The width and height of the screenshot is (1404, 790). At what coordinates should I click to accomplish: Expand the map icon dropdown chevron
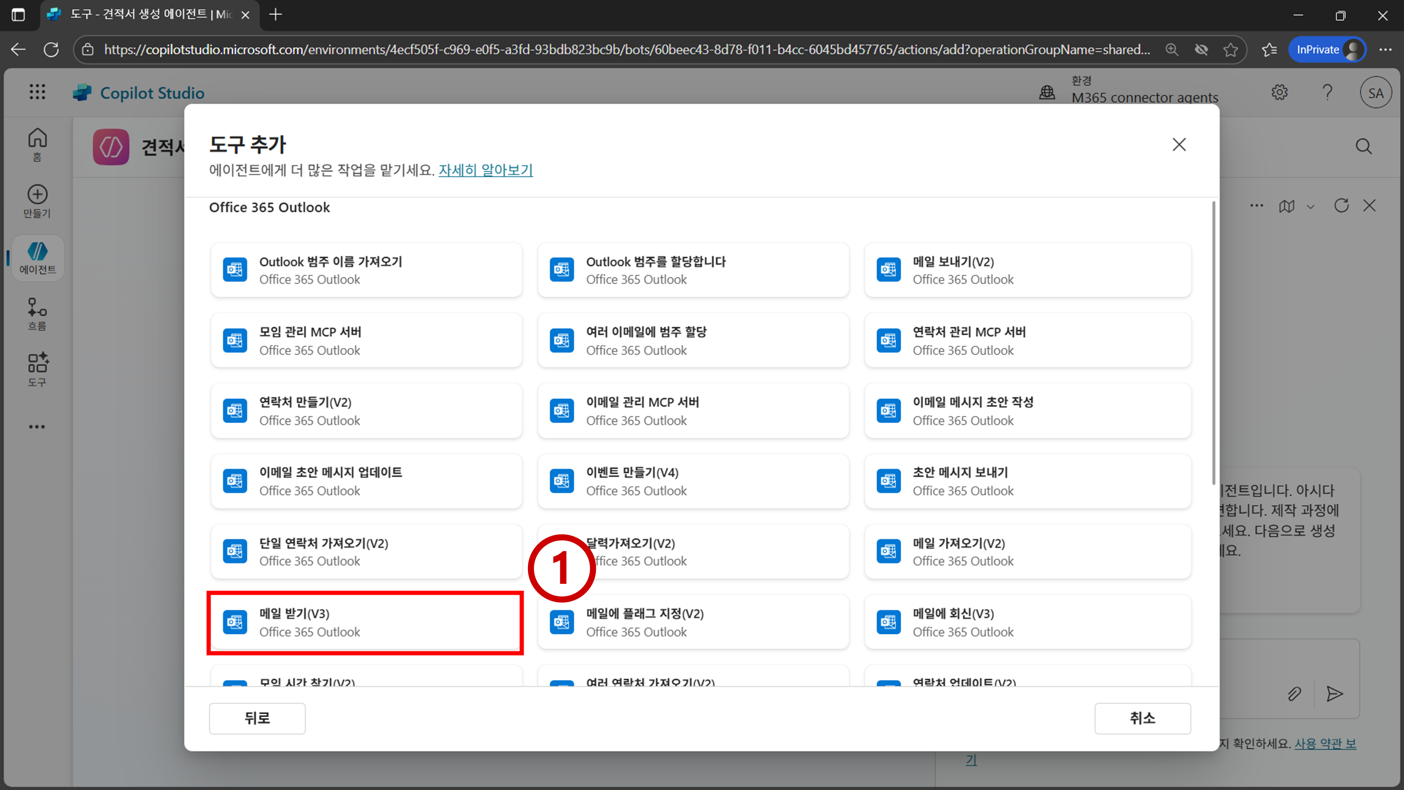pos(1311,207)
